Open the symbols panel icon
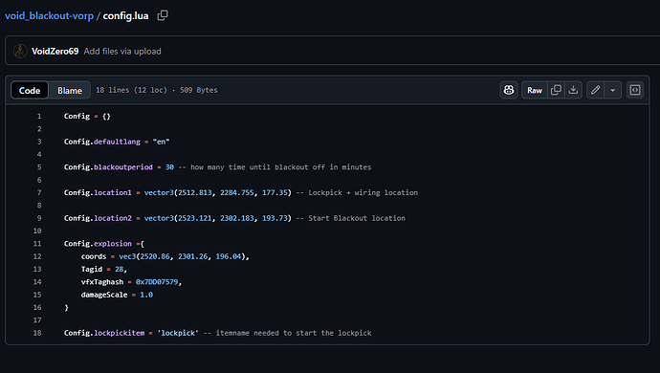The height and width of the screenshot is (373, 660). [x=635, y=90]
